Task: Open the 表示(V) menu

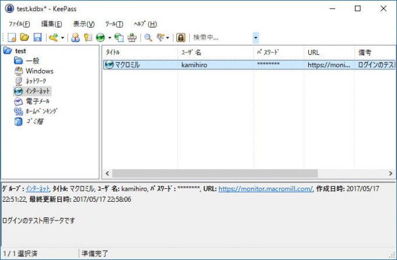Action: point(84,24)
